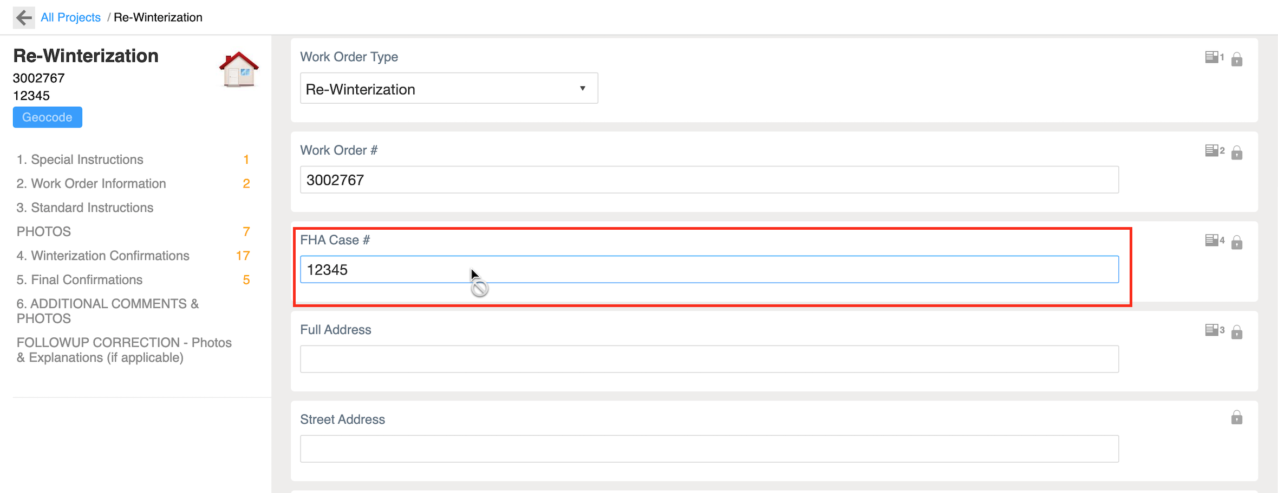Click the form icon labeled 2 near Work Order #
This screenshot has width=1278, height=493.
[x=1212, y=151]
